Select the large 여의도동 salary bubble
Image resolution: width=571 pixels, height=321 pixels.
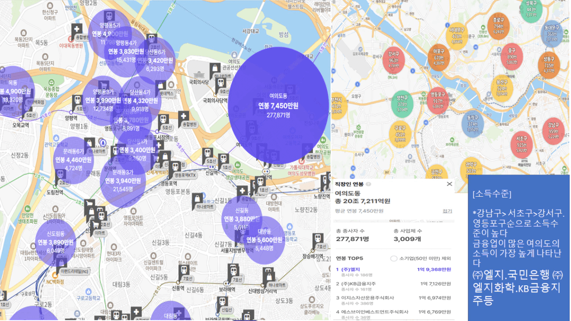[x=278, y=106]
